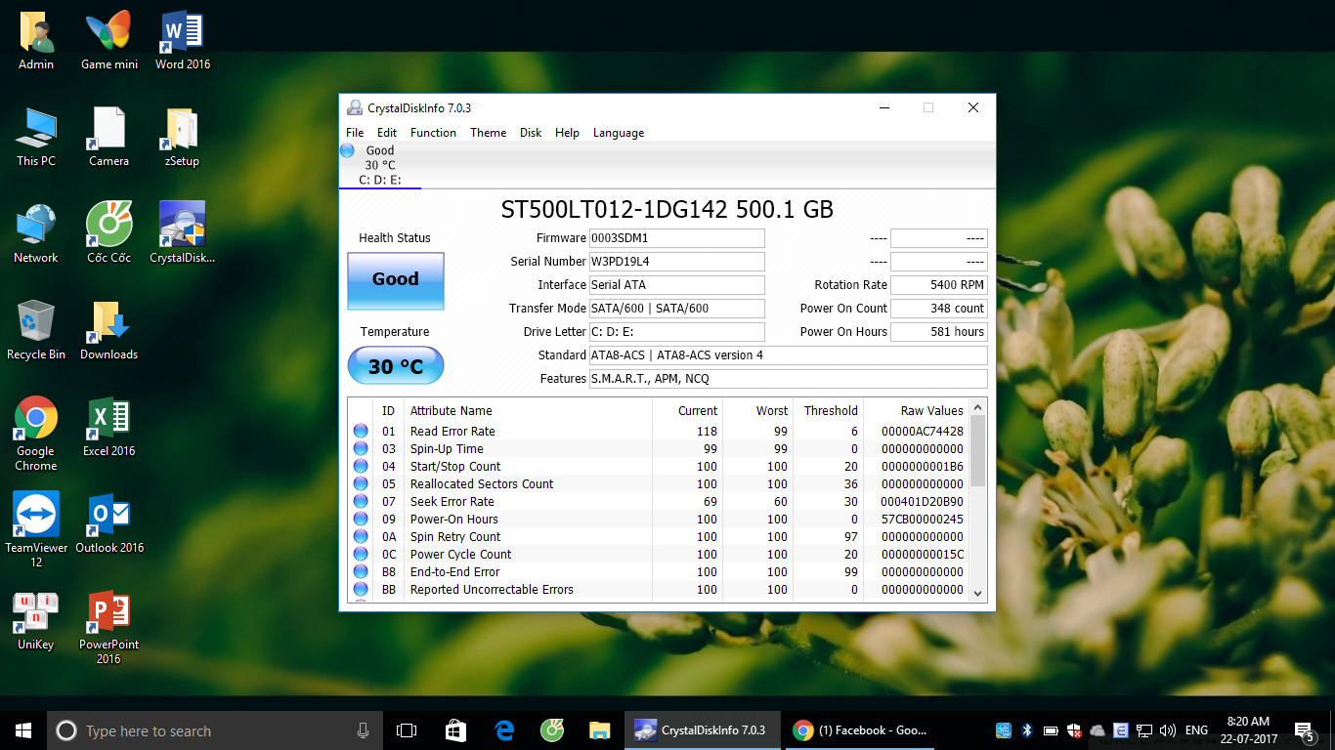
Task: Open the Disk menu
Action: [x=531, y=133]
